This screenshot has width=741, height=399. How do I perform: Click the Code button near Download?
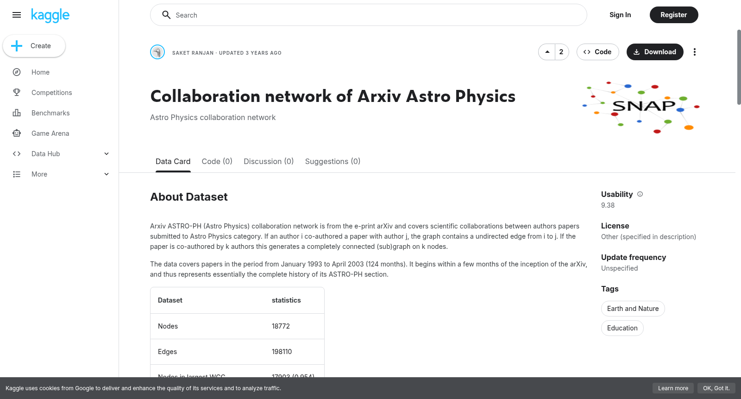coord(597,52)
